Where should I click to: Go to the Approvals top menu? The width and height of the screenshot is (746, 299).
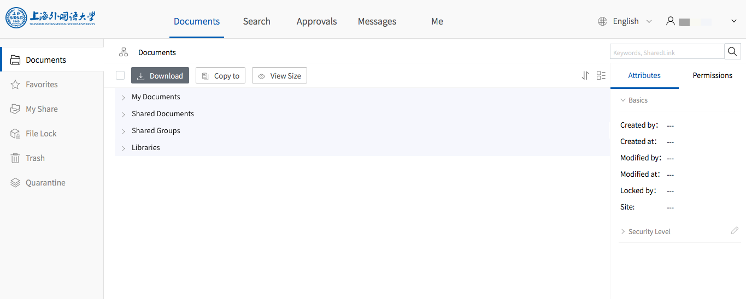[x=316, y=21]
